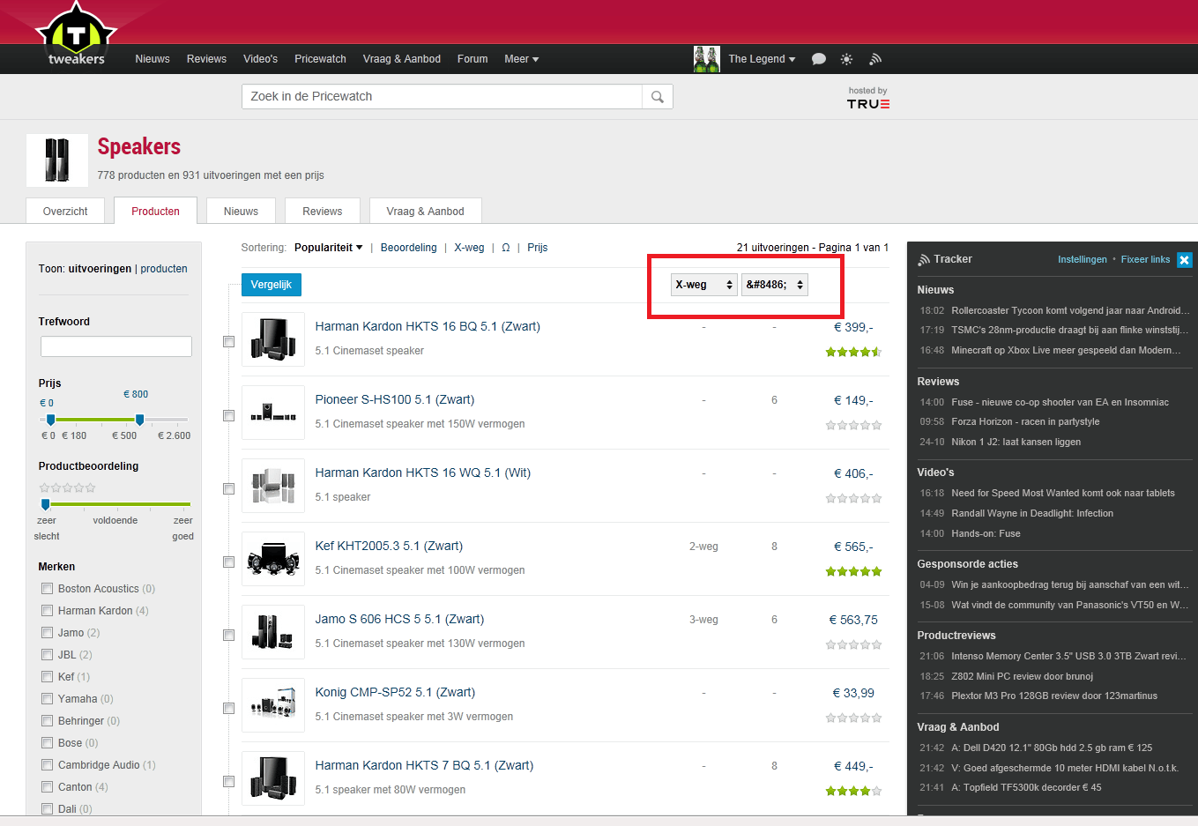Open the Tweakers logo homepage
The height and width of the screenshot is (826, 1198).
[76, 35]
